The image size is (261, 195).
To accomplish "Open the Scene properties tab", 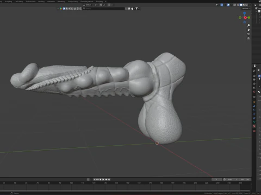I will [x=254, y=88].
